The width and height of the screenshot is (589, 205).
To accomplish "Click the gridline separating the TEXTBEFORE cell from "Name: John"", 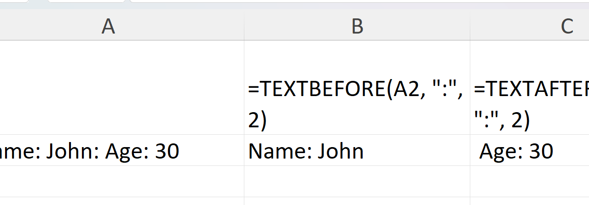I will tap(357, 134).
